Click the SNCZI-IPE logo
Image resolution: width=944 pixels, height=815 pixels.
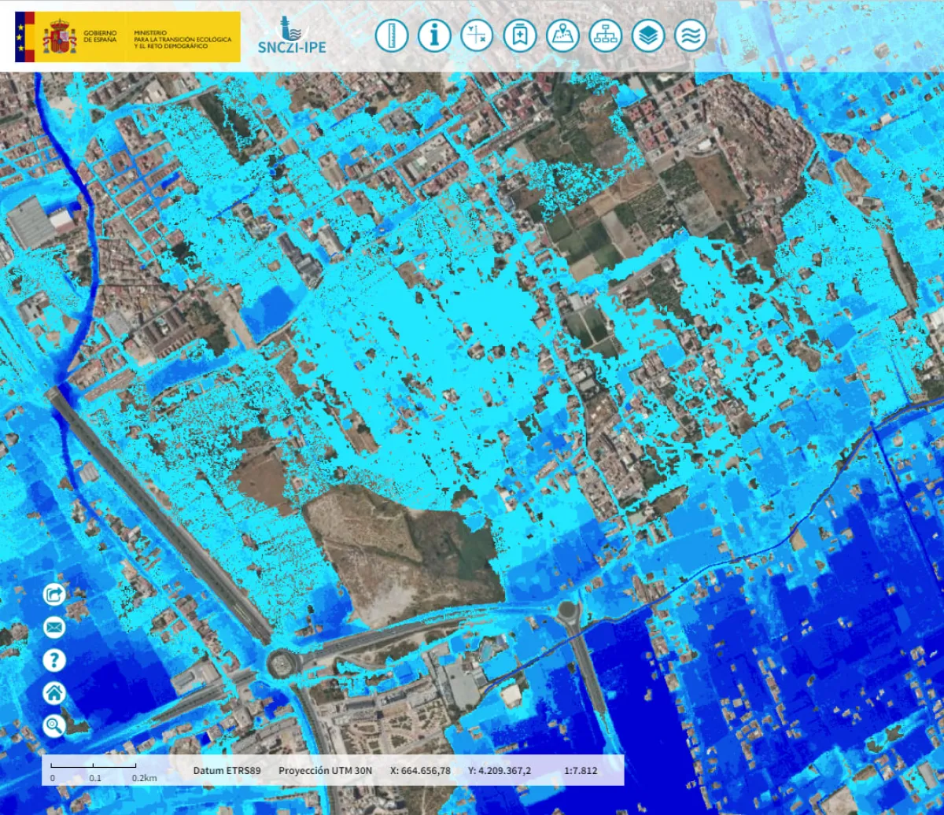292,37
